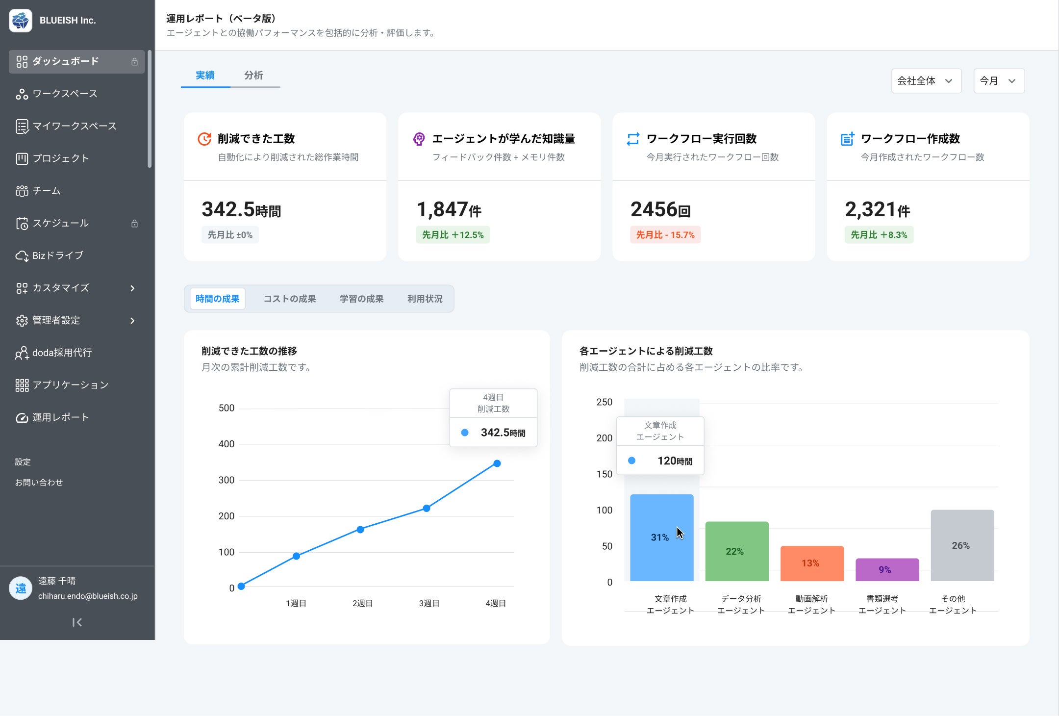The height and width of the screenshot is (716, 1059).
Task: Click the doda採用代行 person icon
Action: click(x=22, y=353)
